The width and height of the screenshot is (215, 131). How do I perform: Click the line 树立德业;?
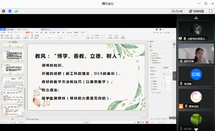tap(50, 90)
